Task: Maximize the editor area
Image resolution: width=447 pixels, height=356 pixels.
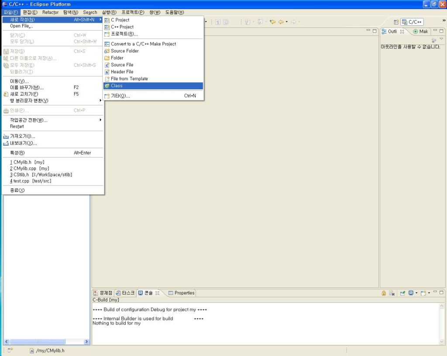Action: tap(375, 31)
